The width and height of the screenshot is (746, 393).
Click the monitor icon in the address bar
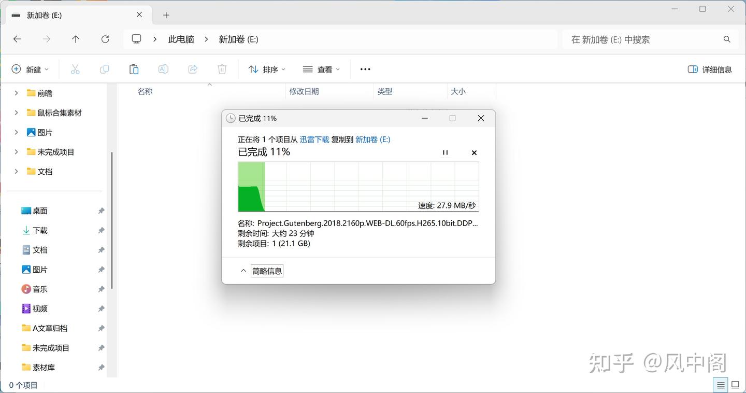click(x=137, y=39)
